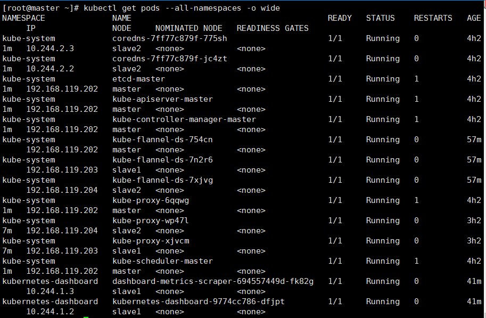Viewport: 486px width, 318px height.
Task: Click the 41m age of dashboard-metrics-scraper pod
Action: pyautogui.click(x=474, y=281)
